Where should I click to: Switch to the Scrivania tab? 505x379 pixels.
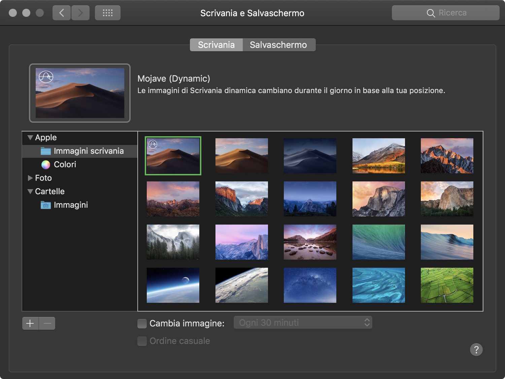coord(216,45)
